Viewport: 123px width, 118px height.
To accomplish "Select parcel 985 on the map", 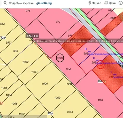I will click(x=100, y=100).
